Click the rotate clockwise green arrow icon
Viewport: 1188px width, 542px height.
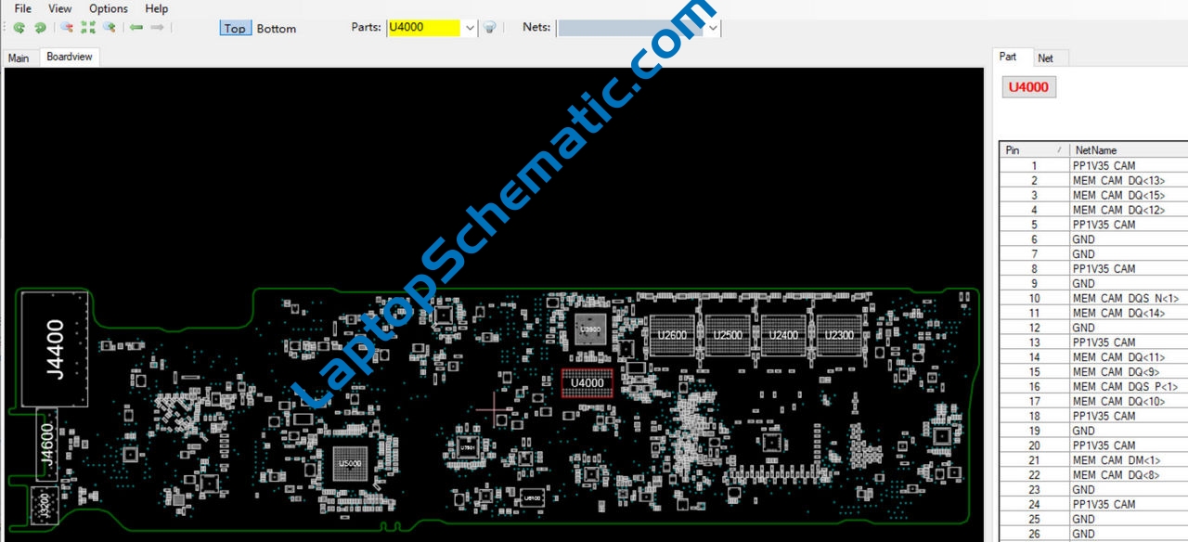click(40, 28)
